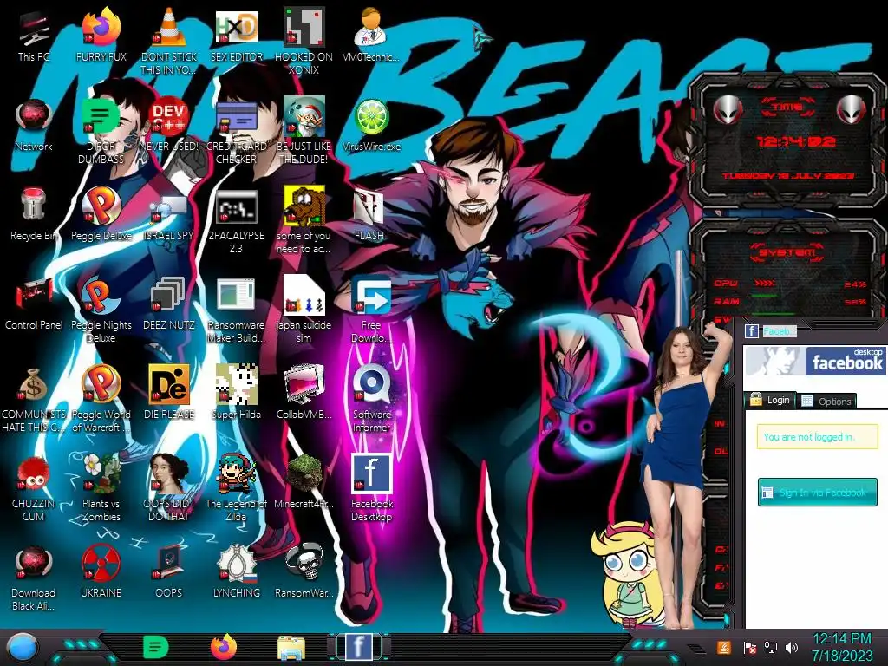Open the Dev-C++ NEVER USED shortcut
The width and height of the screenshot is (888, 666).
pos(168,117)
